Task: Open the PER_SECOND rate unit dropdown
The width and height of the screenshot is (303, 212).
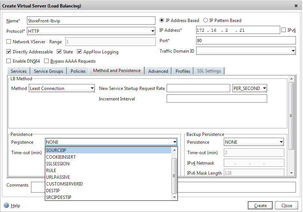Action: pyautogui.click(x=250, y=88)
